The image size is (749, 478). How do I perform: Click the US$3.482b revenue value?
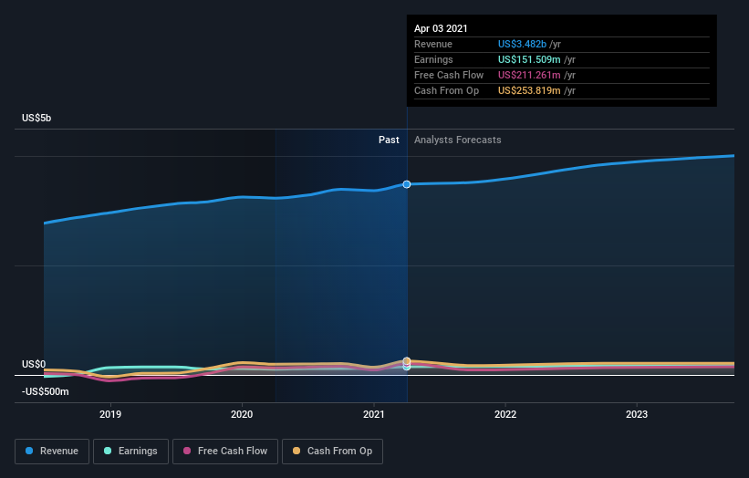[522, 44]
